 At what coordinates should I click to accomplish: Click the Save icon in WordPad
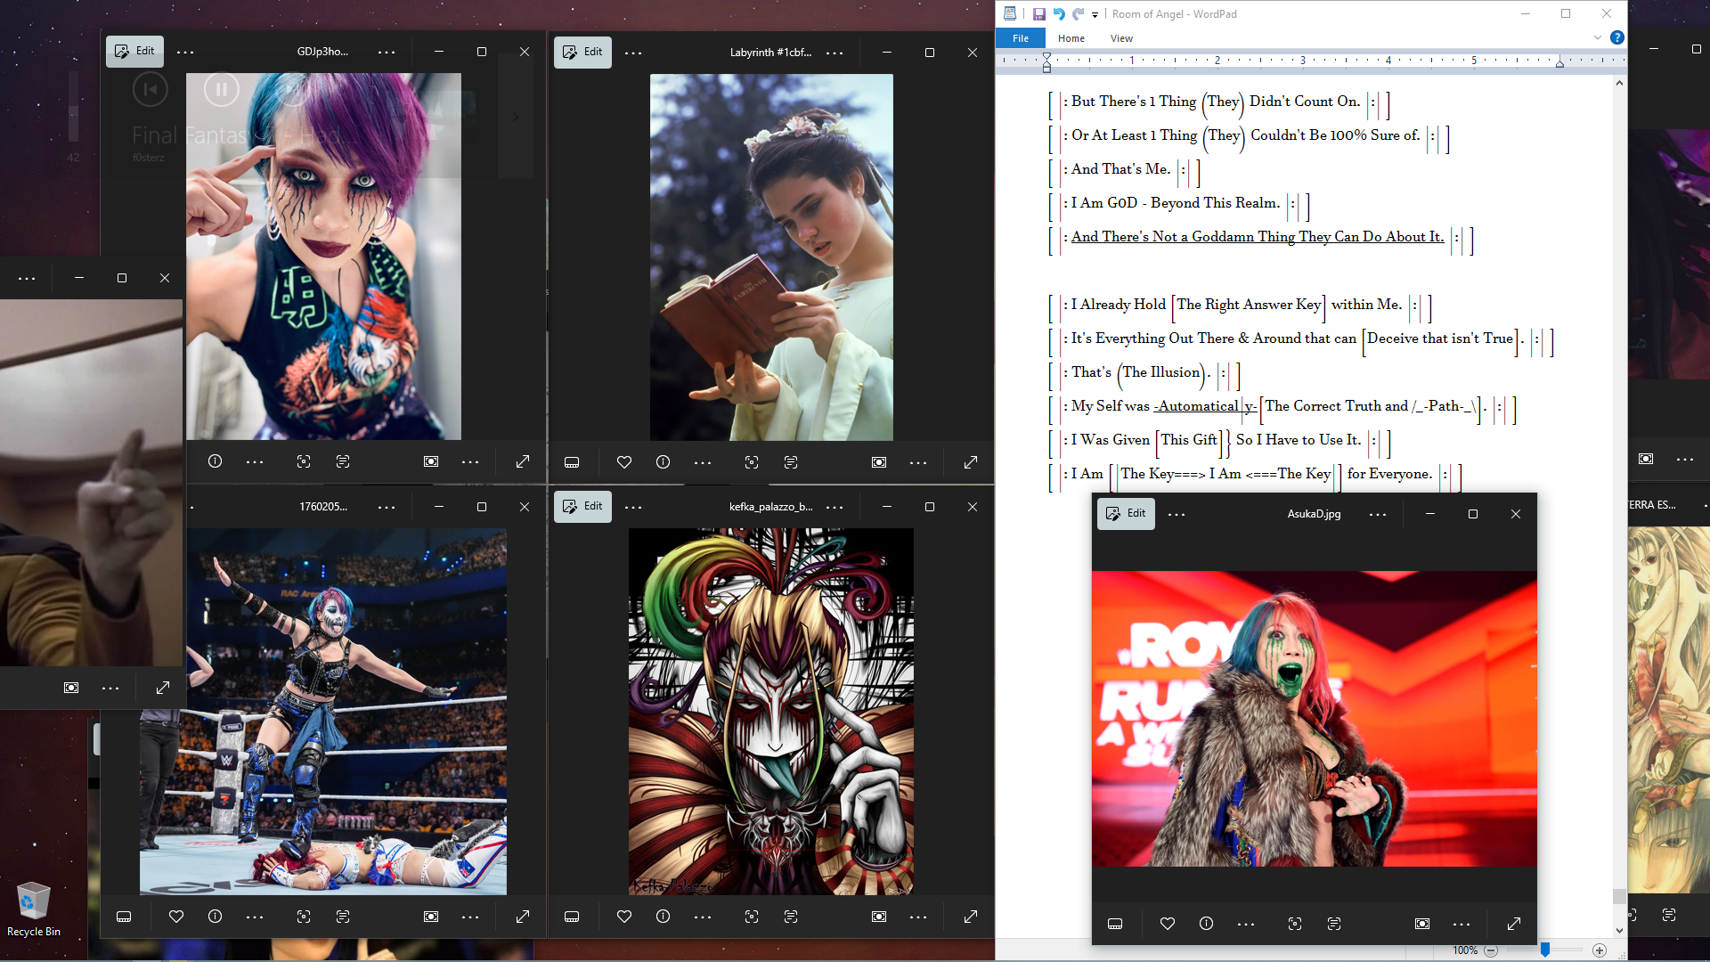click(x=1038, y=14)
